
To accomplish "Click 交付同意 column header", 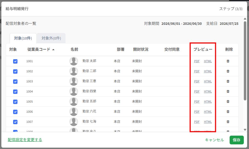I will pos(172,49).
